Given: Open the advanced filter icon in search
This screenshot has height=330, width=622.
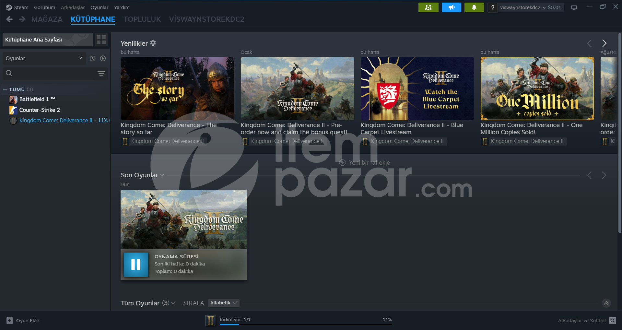Looking at the screenshot, I should tap(101, 74).
